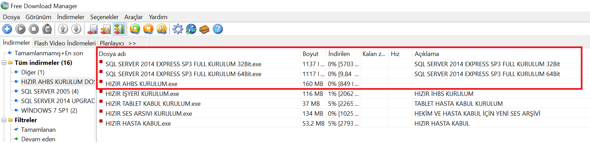590x143 pixels.
Task: Sort by the Dosya adı column header
Action: [x=198, y=54]
